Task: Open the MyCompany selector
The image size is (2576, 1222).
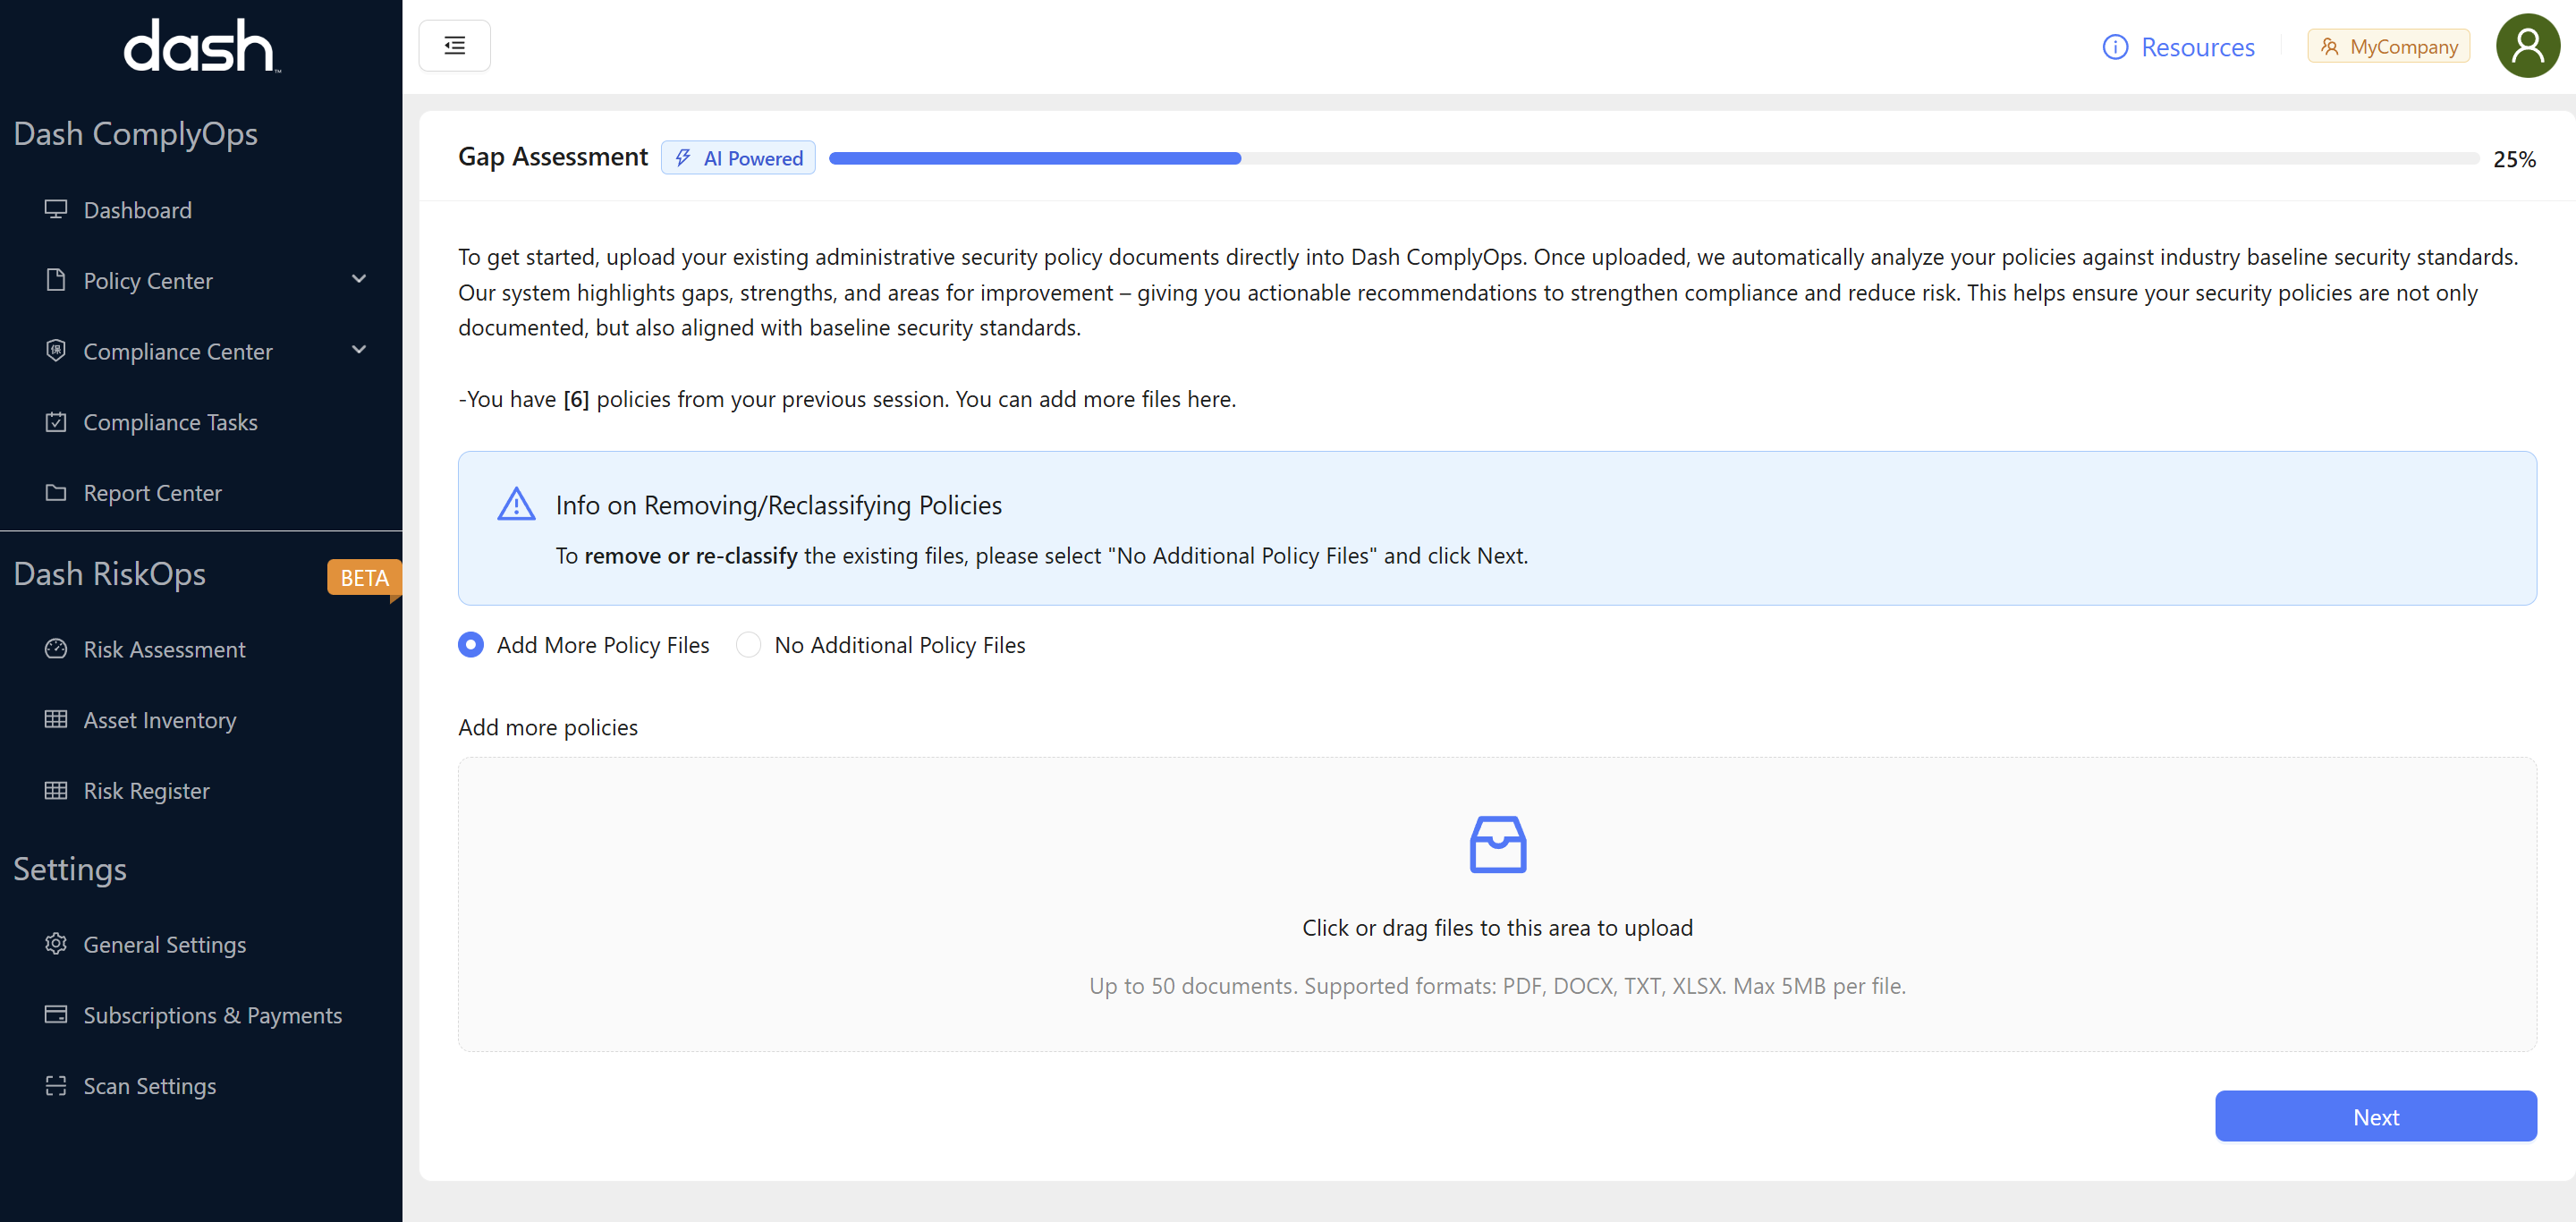Action: [x=2388, y=46]
